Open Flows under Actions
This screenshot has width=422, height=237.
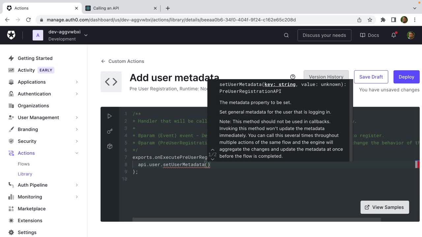click(24, 164)
